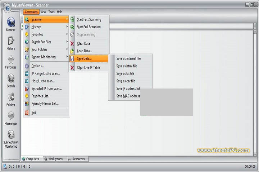The height and width of the screenshot is (172, 259).
Task: Click the Friendly Names List icon
Action: 27,104
